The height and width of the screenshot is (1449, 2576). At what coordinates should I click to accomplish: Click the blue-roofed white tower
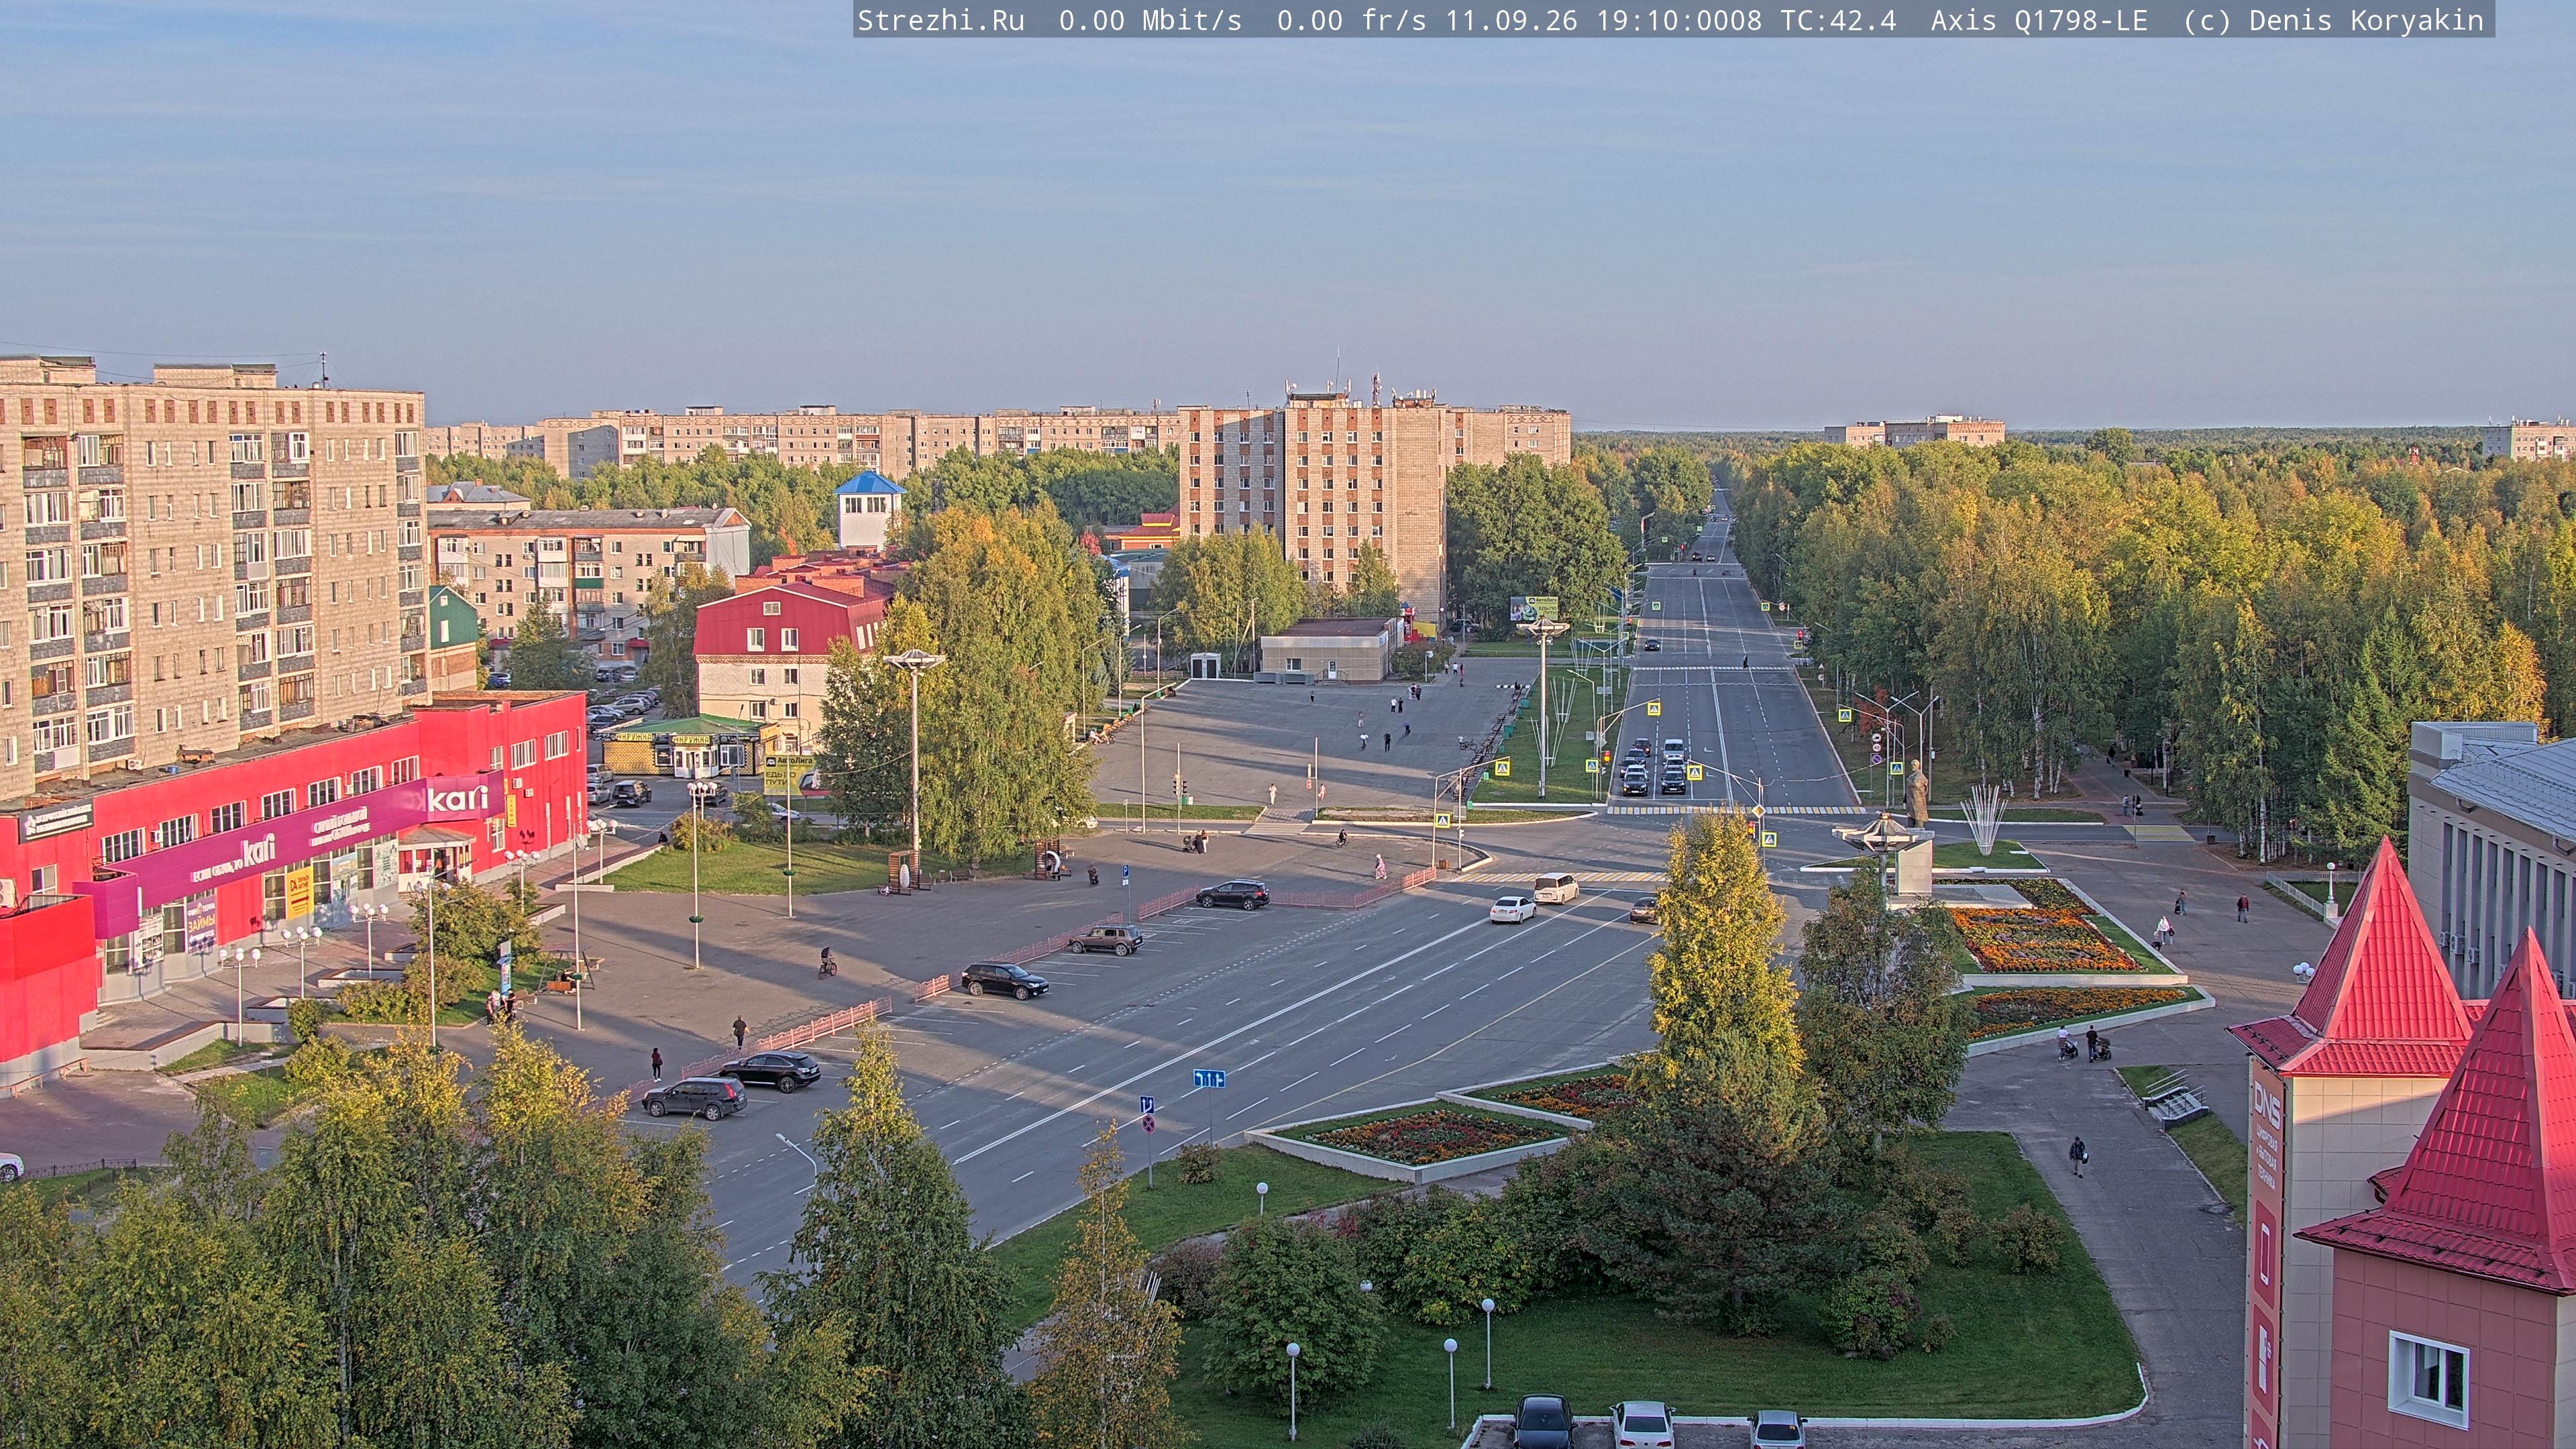pos(868,510)
